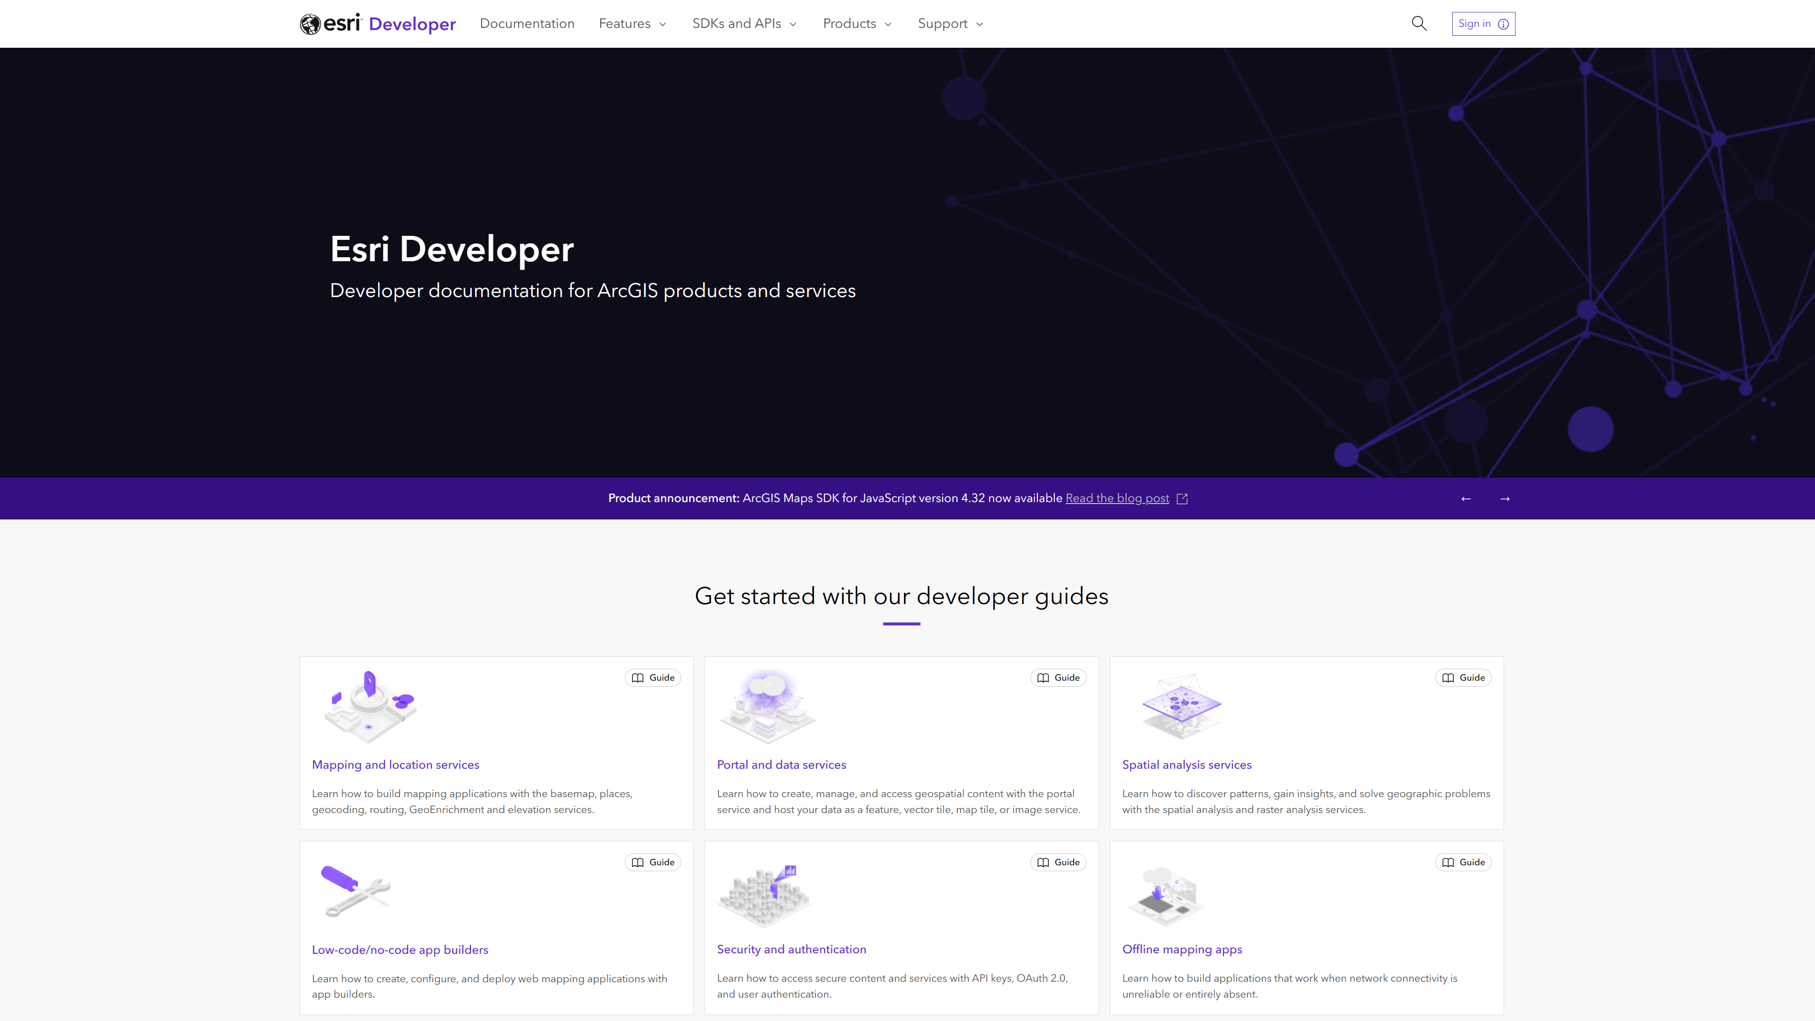Click the Esri Developer hero heading
This screenshot has height=1021, width=1815.
coord(452,249)
